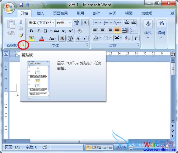
Task: Click zoom out minus button
Action: pyautogui.click(x=131, y=147)
